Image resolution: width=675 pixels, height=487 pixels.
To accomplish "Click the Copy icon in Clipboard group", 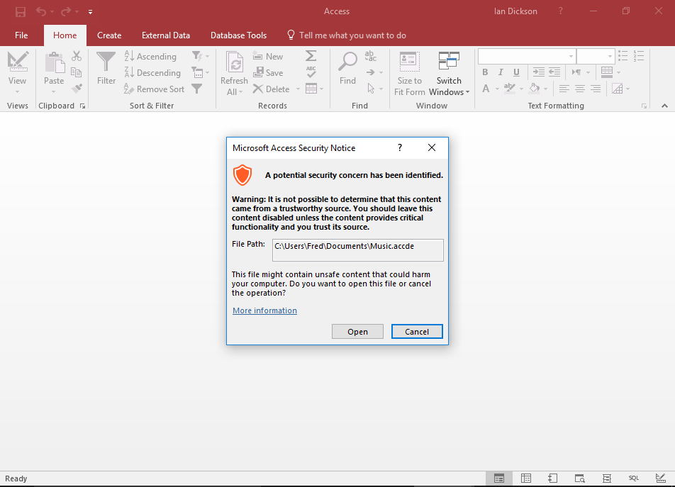I will pos(77,72).
